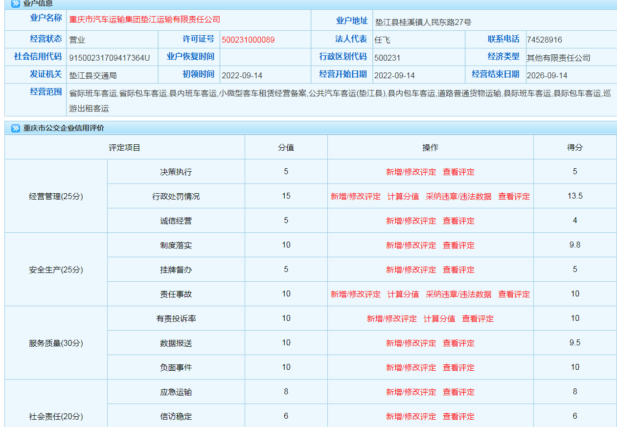Click 新增/修改评定 for 责任事故
The image size is (617, 427).
click(x=356, y=294)
